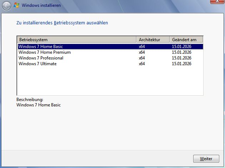The image size is (225, 168).
Task: Click the Windows installieren title text
Action: [41, 5]
